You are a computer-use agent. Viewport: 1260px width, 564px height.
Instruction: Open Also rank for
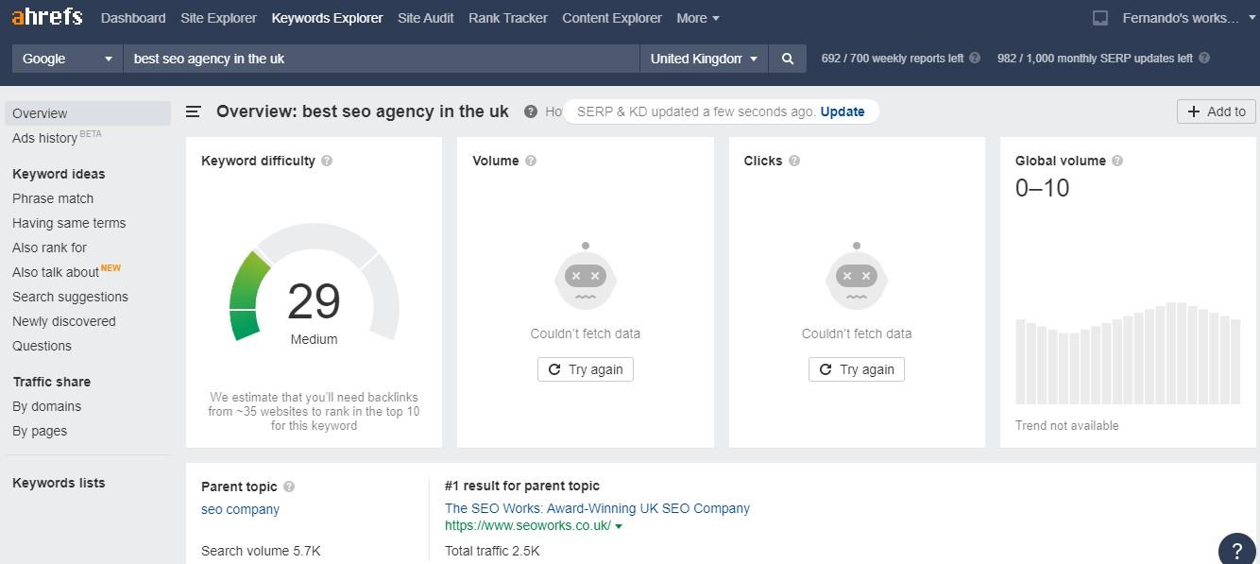click(49, 248)
